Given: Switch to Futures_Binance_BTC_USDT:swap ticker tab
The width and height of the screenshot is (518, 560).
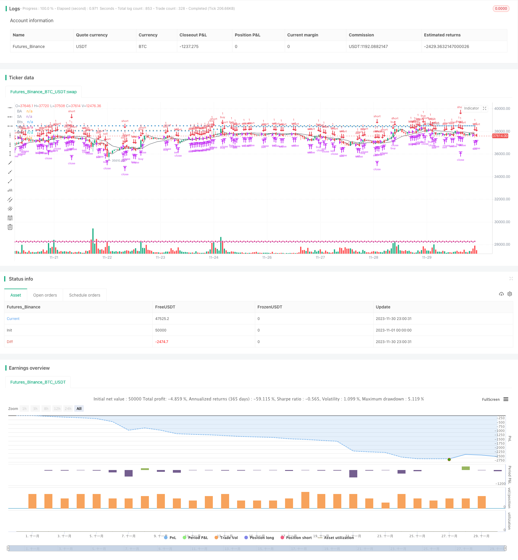Looking at the screenshot, I should click(44, 92).
